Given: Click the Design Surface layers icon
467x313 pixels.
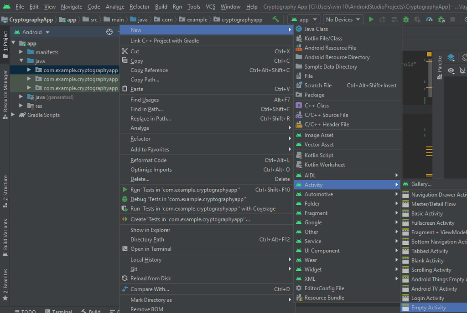Looking at the screenshot, I should coord(451,58).
